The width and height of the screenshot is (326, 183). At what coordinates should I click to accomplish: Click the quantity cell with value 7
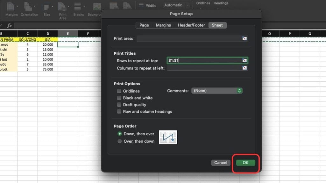pos(27,64)
